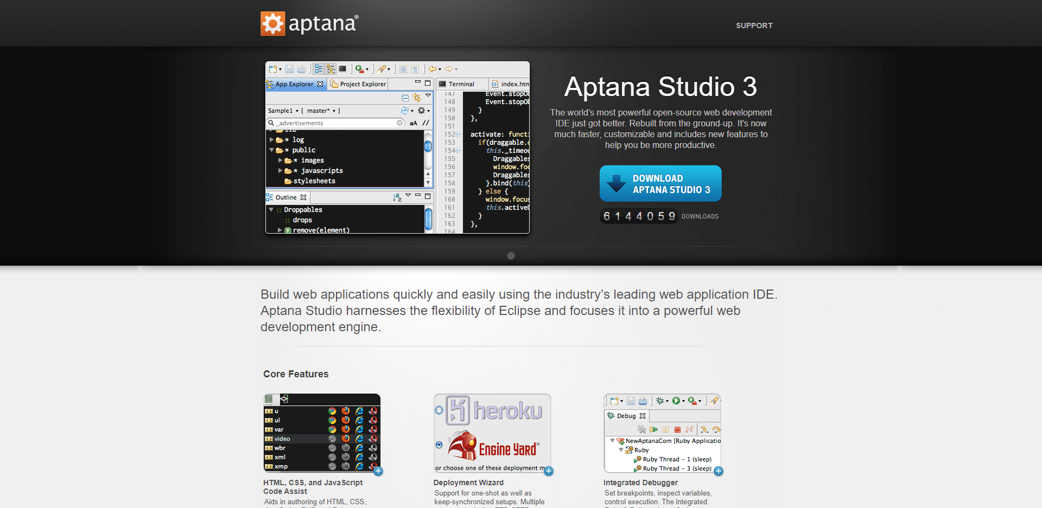The width and height of the screenshot is (1042, 508).
Task: Switch to the Project Explorer tab
Action: pos(358,84)
